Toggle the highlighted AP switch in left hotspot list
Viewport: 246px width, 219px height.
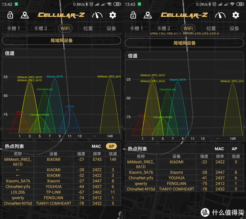(111, 146)
